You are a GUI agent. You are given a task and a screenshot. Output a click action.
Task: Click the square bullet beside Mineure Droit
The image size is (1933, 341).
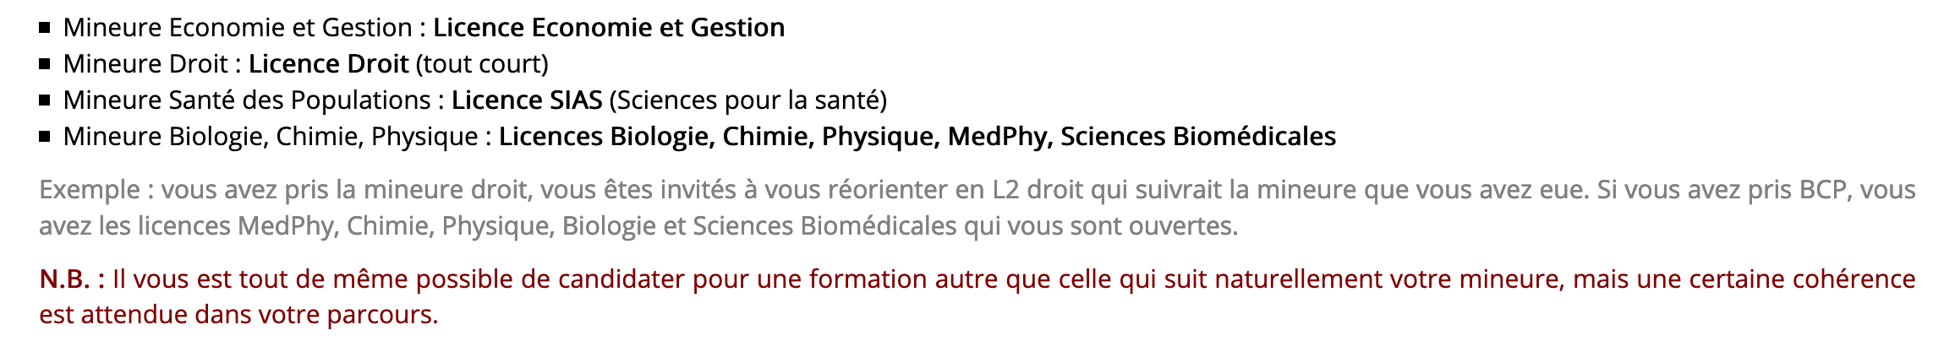[x=45, y=64]
